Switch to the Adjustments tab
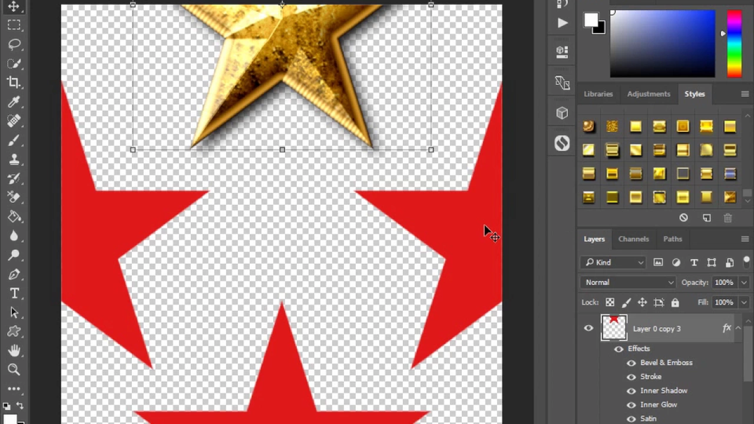 (x=649, y=94)
